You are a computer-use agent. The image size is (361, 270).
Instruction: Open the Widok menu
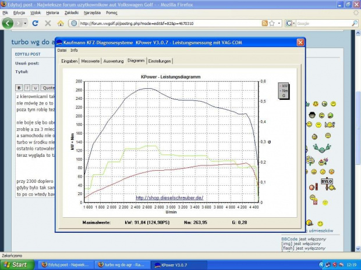(x=36, y=13)
